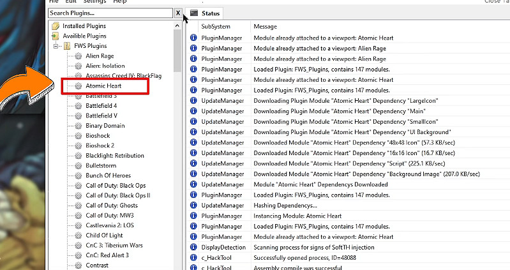Select the Bulletstorm plugin entry
This screenshot has width=510, height=270.
[101, 166]
